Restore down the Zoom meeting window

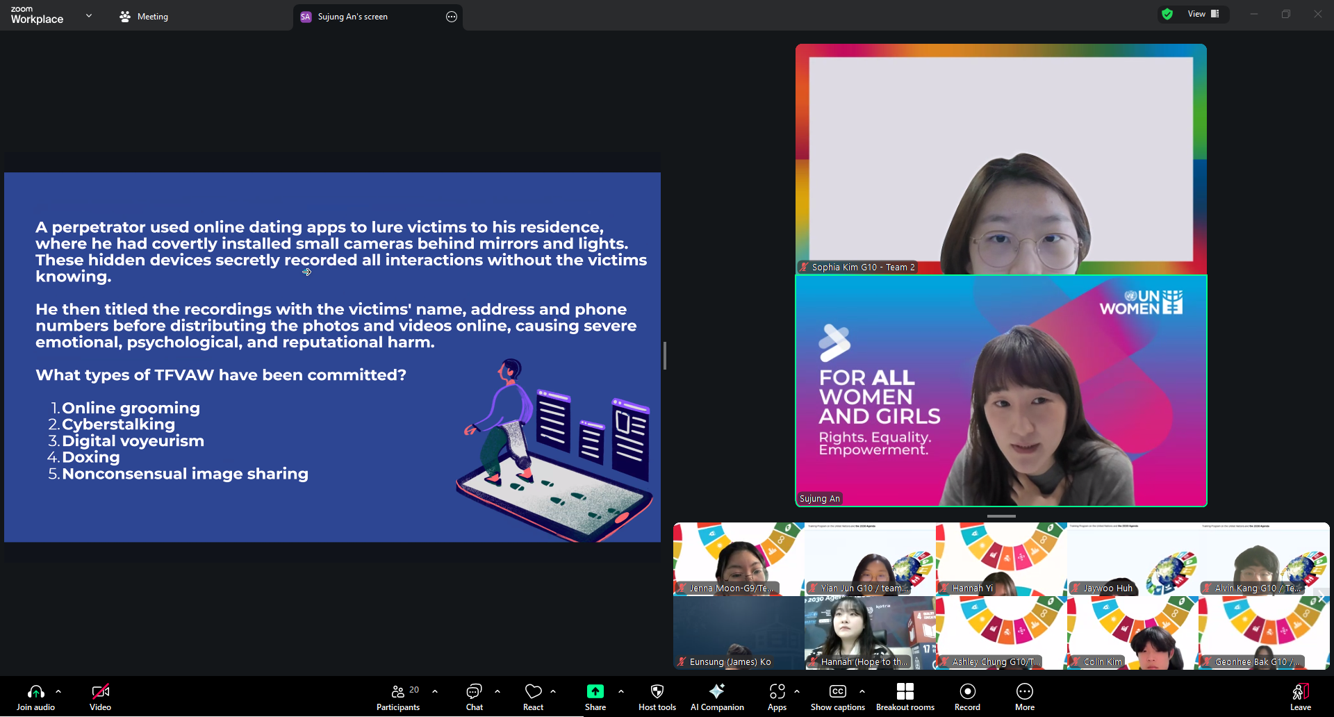point(1286,14)
